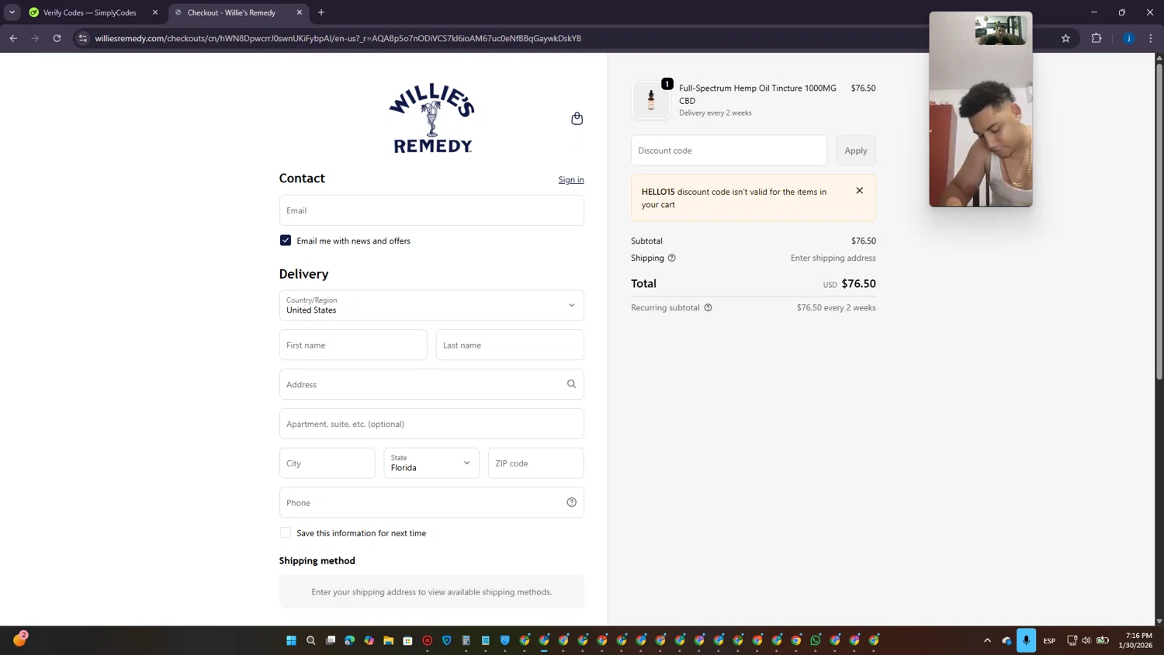Bookmark this page with the star icon

point(1065,38)
